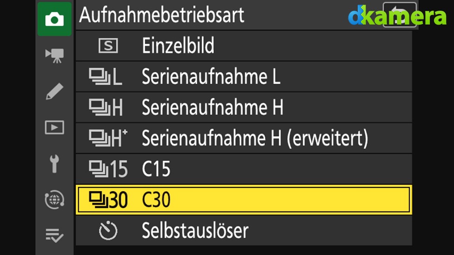The image size is (454, 255).
Task: Confirm the highlighted C30 option
Action: pyautogui.click(x=244, y=200)
